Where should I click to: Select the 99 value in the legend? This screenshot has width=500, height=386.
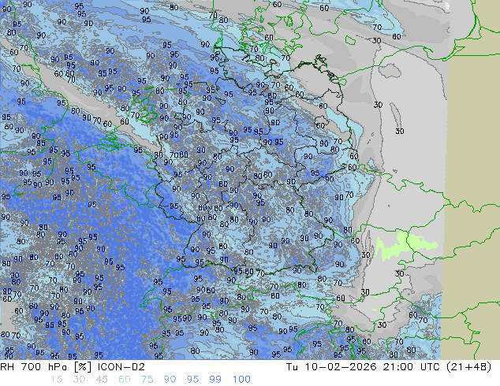pyautogui.click(x=215, y=380)
